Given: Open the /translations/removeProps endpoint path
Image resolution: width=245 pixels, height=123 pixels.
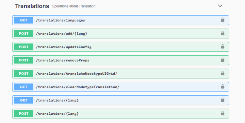Looking at the screenshot, I should coord(62,60).
